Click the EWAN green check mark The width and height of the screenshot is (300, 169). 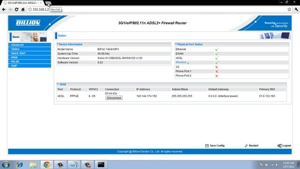[217, 54]
